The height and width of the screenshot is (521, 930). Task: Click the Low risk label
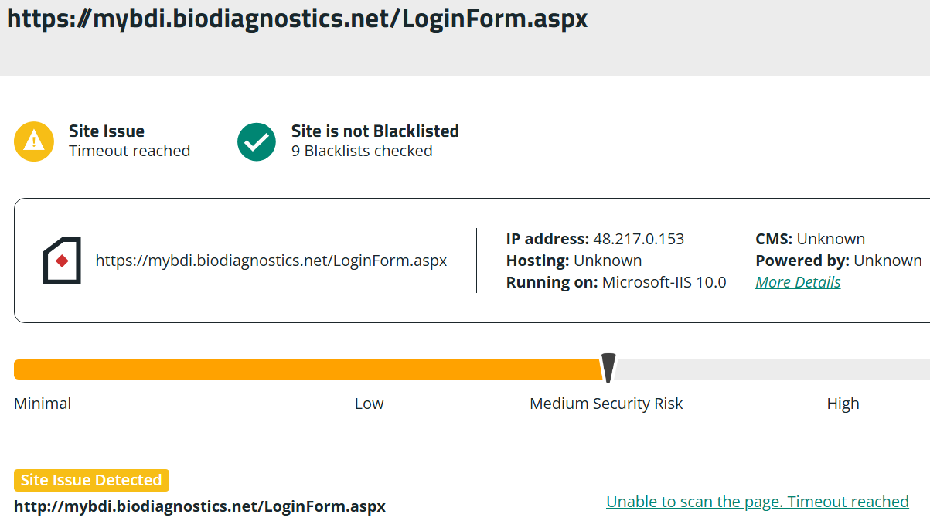coord(369,404)
